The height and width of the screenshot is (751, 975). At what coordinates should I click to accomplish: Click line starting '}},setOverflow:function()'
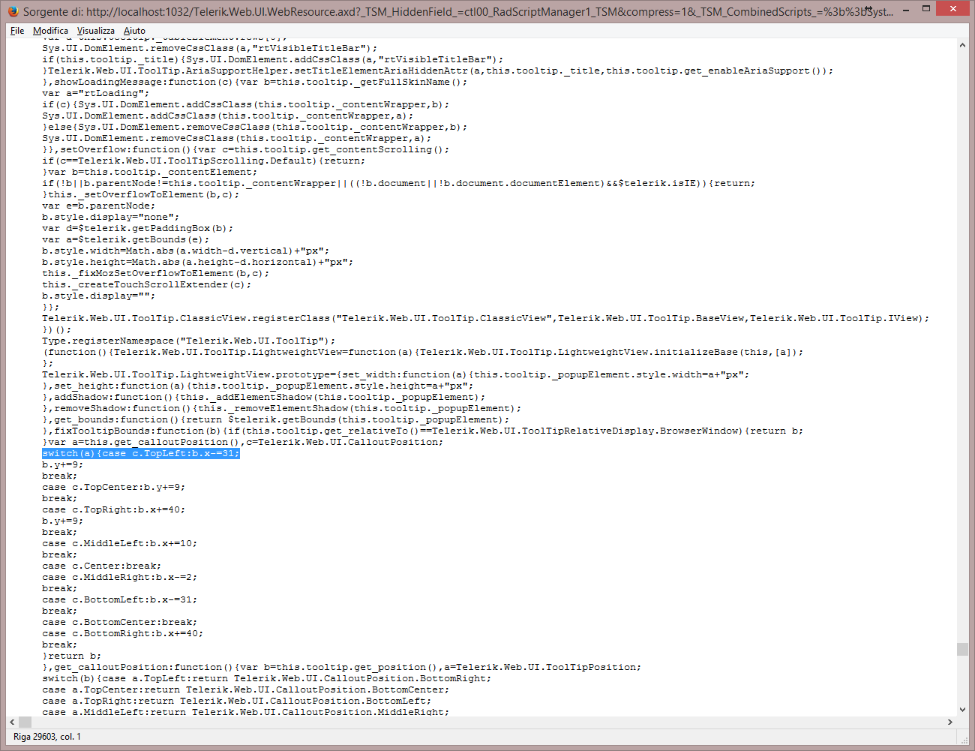click(245, 150)
